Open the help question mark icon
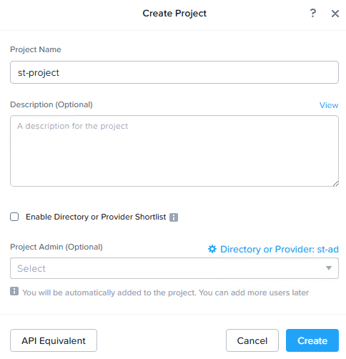This screenshot has width=346, height=359. tap(313, 13)
